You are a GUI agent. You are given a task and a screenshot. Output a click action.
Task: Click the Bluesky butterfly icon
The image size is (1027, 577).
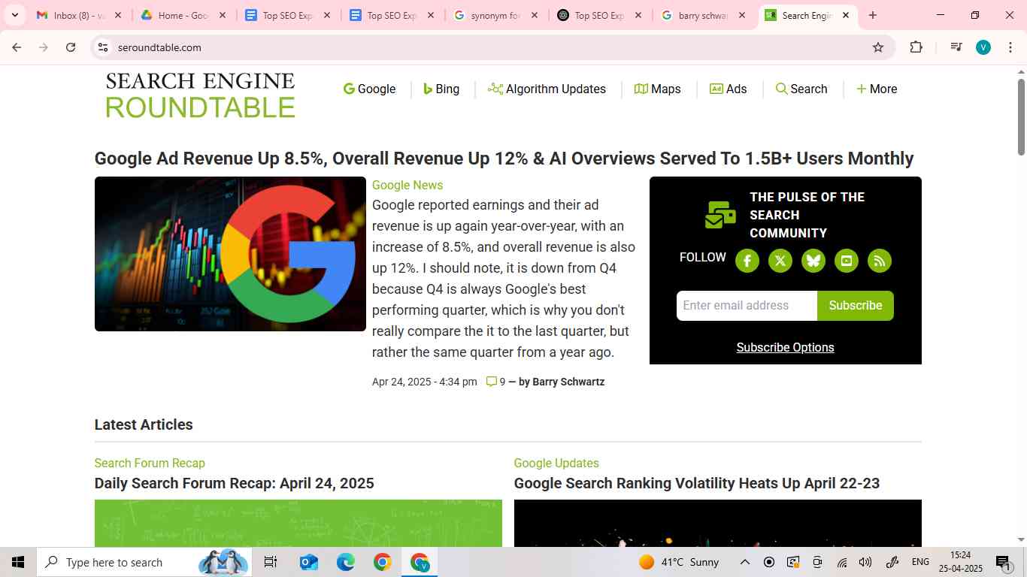(x=813, y=261)
